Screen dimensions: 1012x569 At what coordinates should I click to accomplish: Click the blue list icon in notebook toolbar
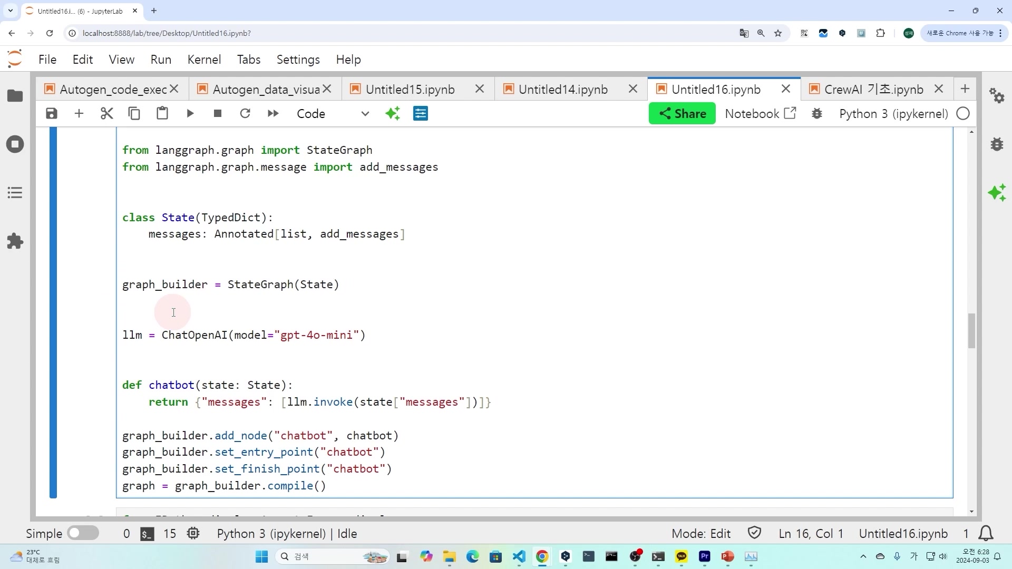click(x=421, y=114)
